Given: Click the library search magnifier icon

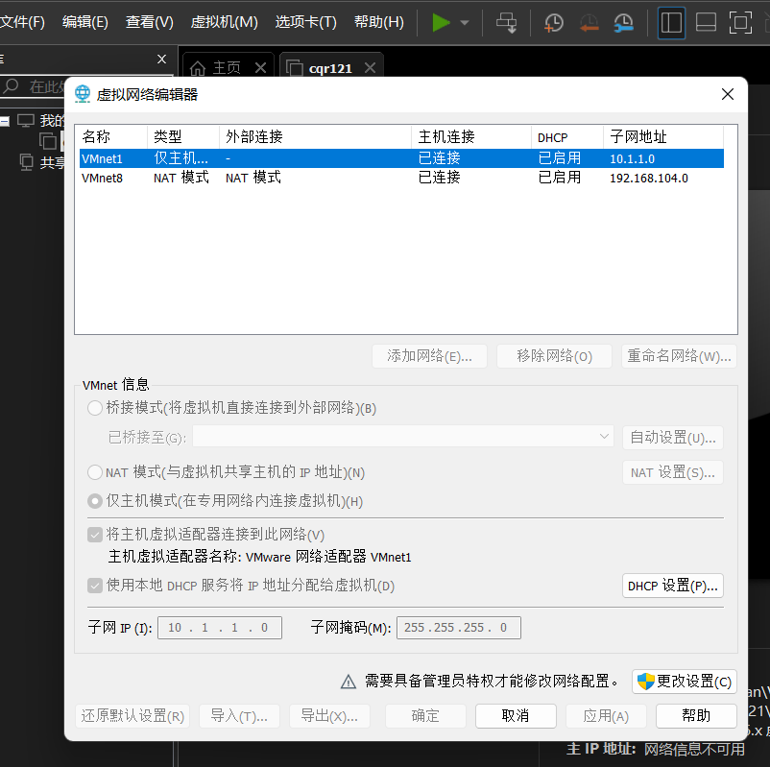Looking at the screenshot, I should (x=11, y=86).
